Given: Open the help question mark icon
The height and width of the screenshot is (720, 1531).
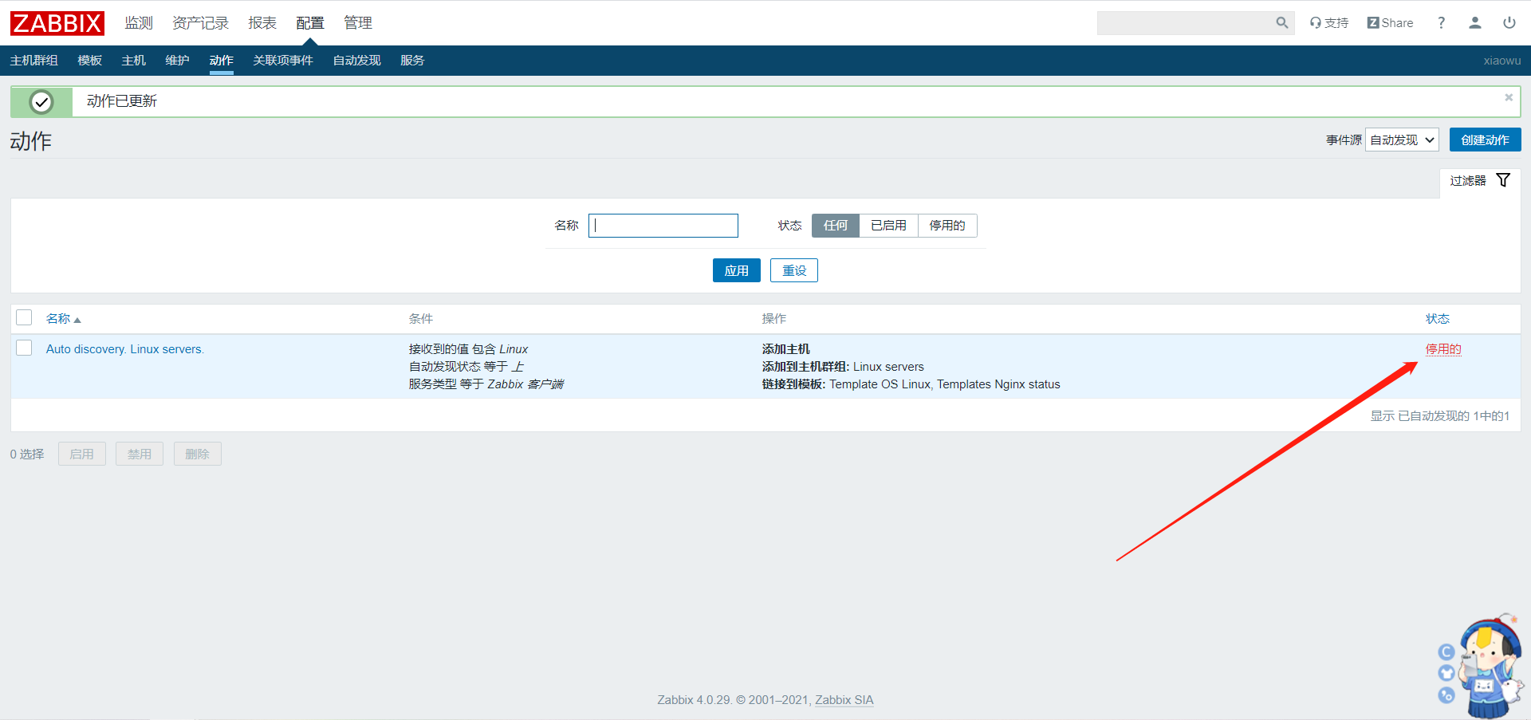Looking at the screenshot, I should (x=1441, y=23).
